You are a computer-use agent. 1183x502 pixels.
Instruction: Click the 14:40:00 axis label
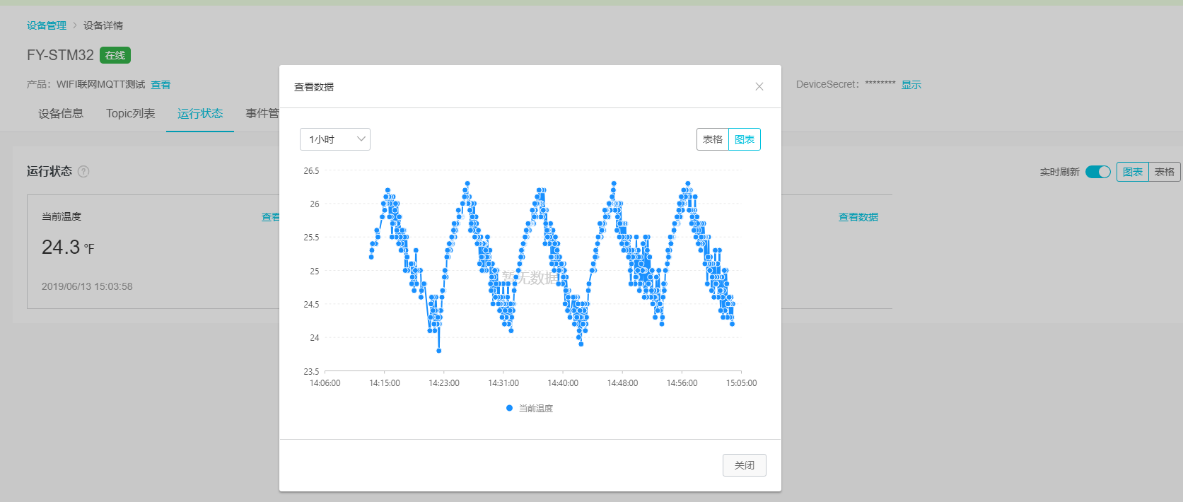pyautogui.click(x=563, y=383)
